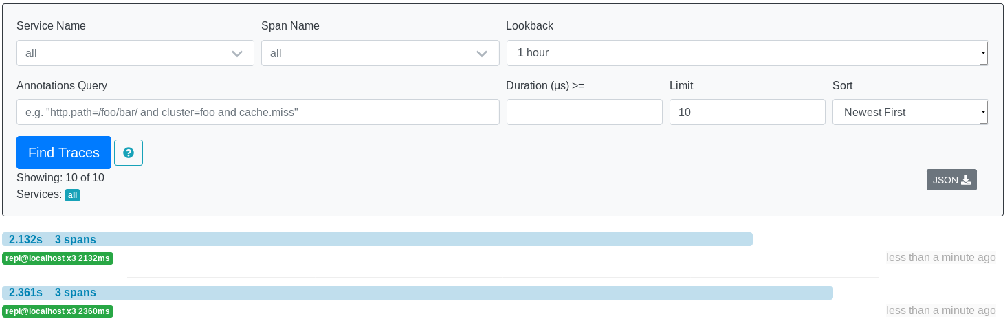Image resolution: width=1005 pixels, height=334 pixels.
Task: Expand the Span Name chevron
Action: [482, 54]
